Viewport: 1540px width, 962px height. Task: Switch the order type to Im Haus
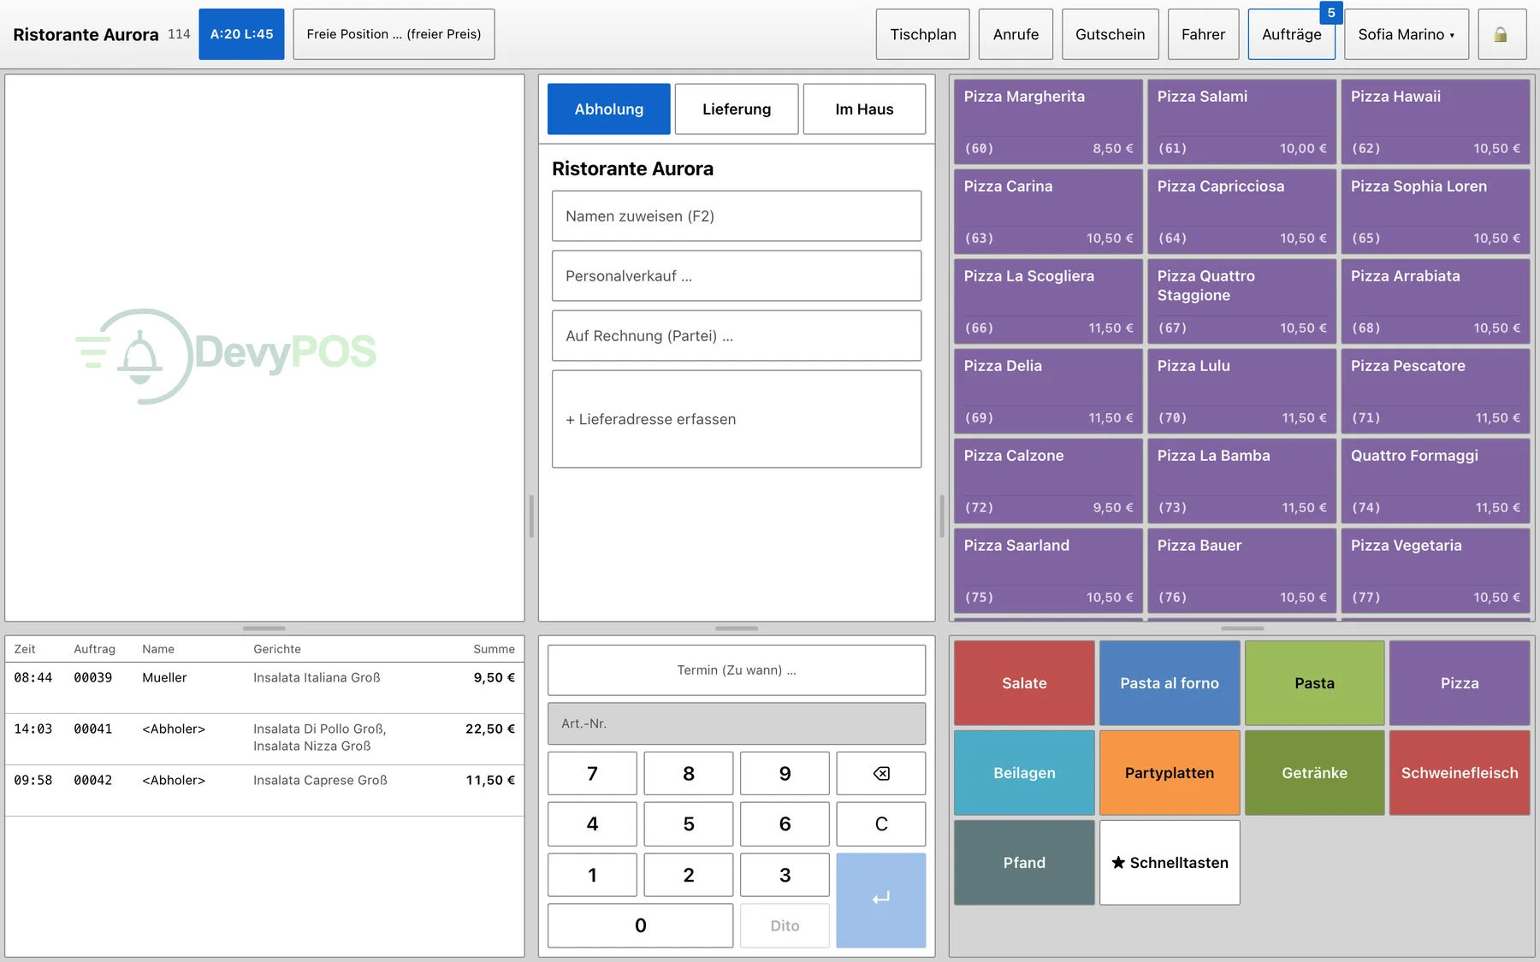click(864, 109)
